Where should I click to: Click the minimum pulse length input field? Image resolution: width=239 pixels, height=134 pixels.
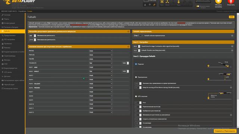31,36
